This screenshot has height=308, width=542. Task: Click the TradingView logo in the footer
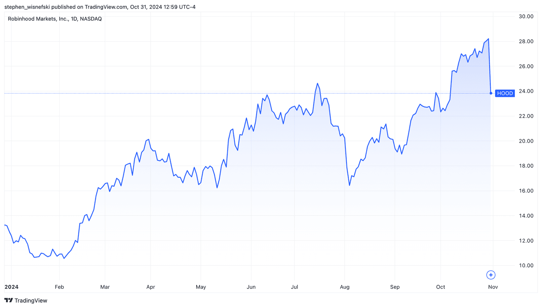26,300
